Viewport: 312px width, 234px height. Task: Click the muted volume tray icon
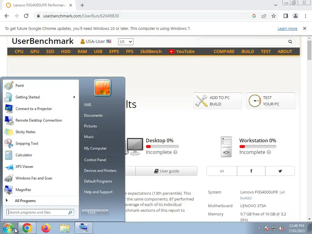tap(281, 228)
